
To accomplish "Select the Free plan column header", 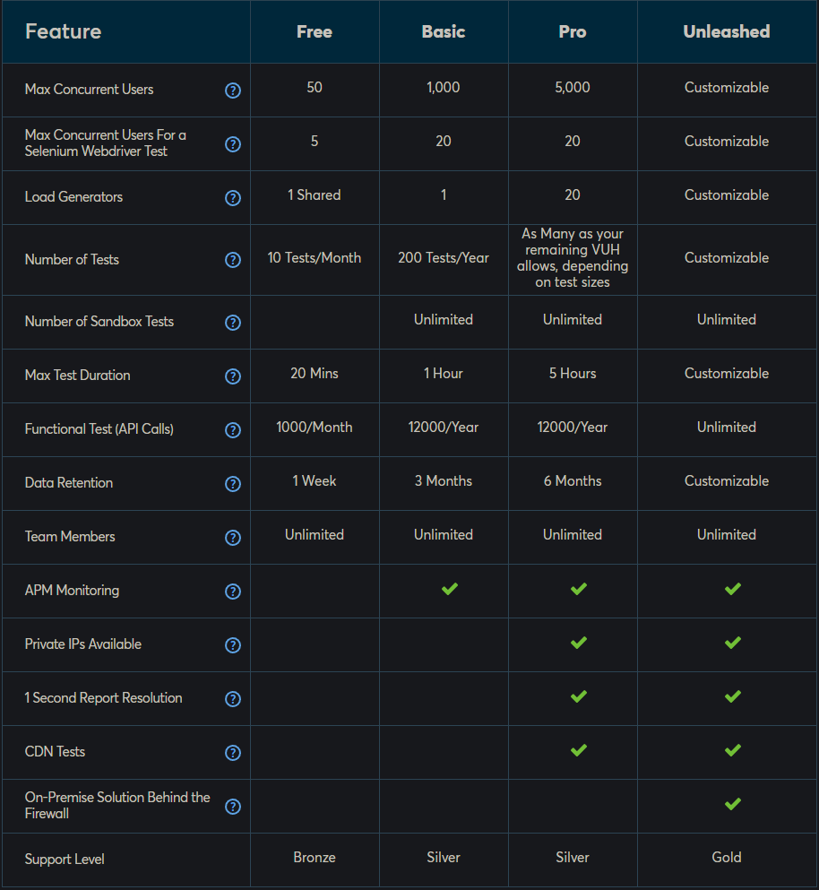I will (315, 31).
